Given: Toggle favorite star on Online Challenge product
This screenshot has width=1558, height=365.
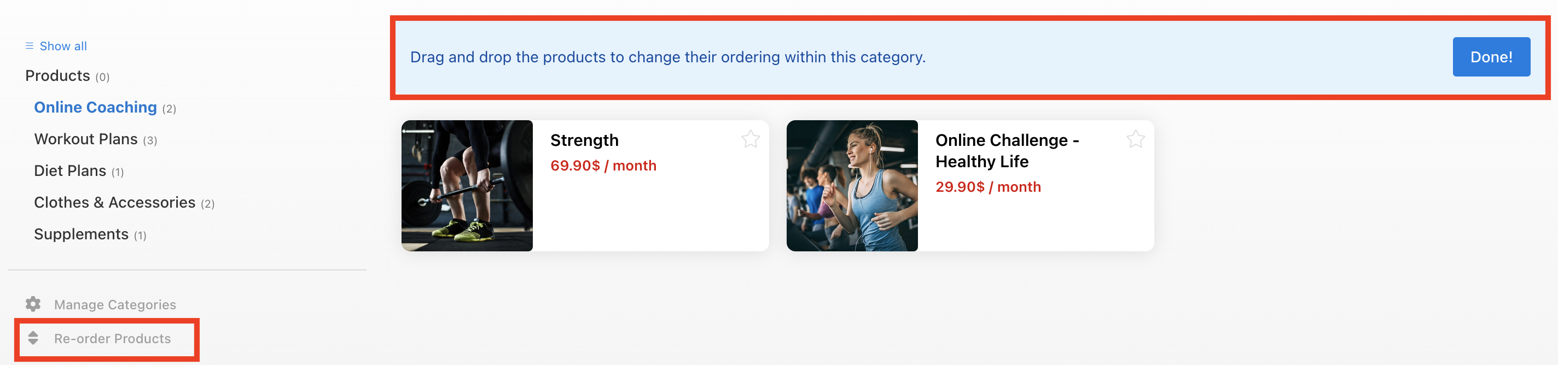Looking at the screenshot, I should point(1135,139).
